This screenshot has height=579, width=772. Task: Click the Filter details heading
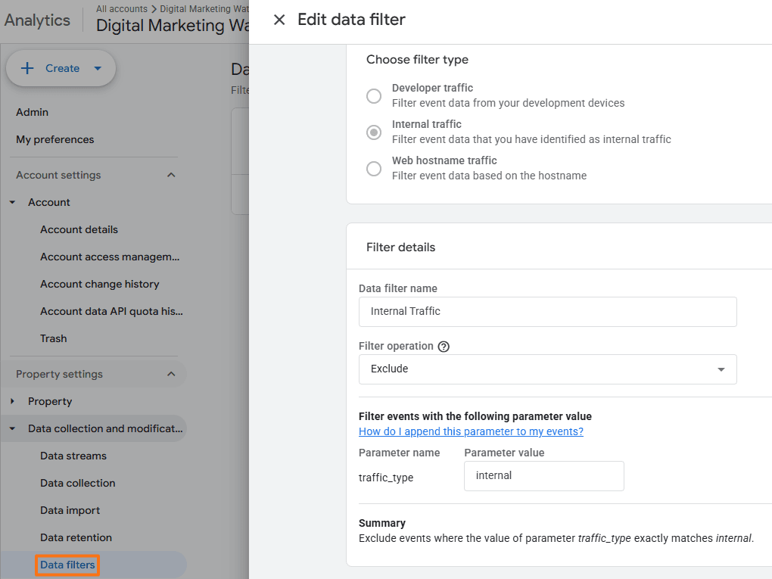pyautogui.click(x=401, y=247)
